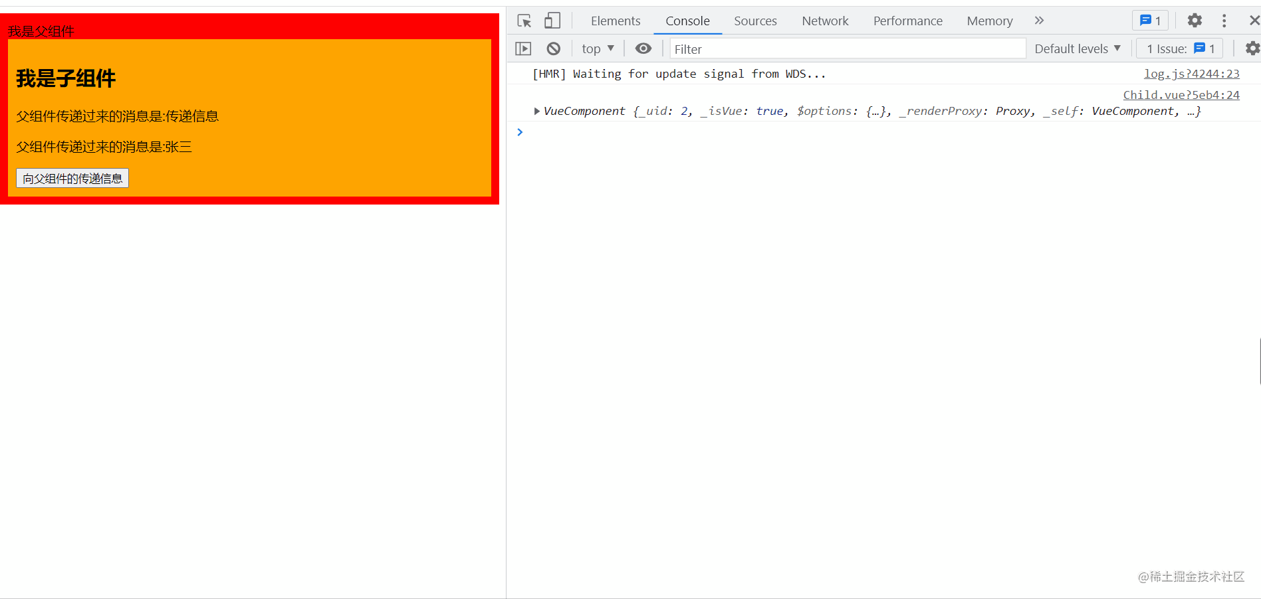1261x599 pixels.
Task: Switch to the Network panel
Action: (824, 21)
